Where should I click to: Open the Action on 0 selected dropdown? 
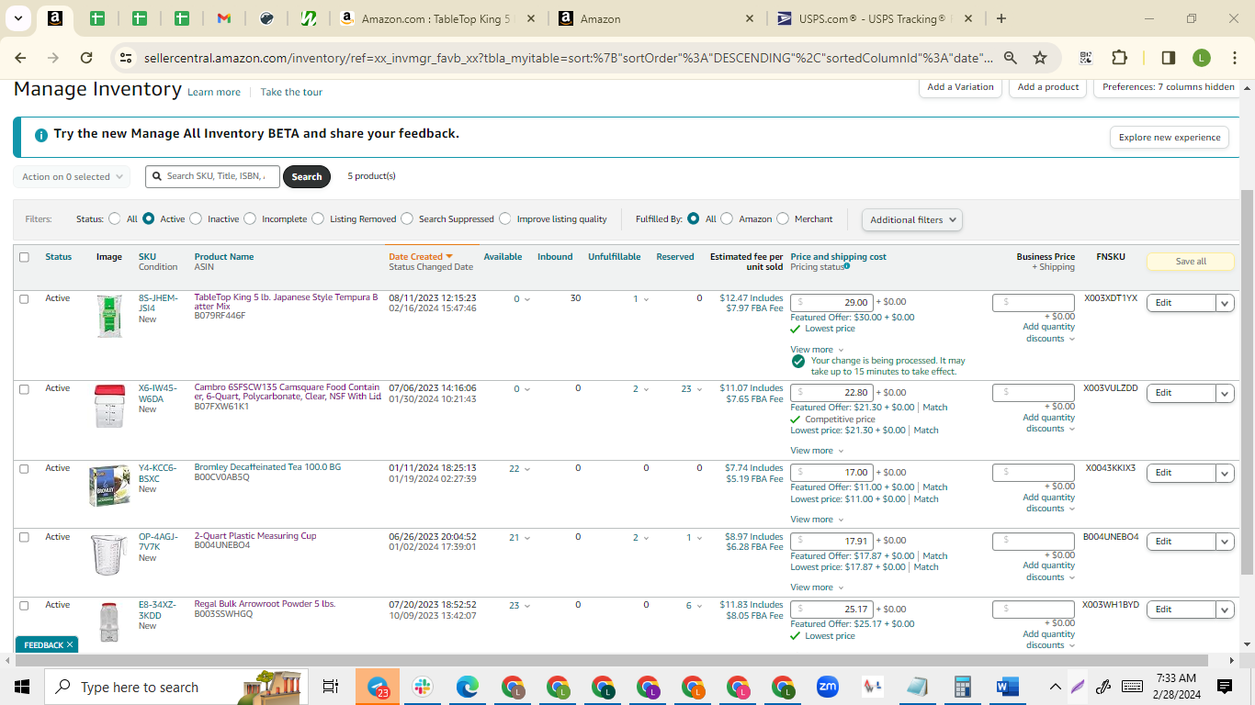[x=72, y=177]
